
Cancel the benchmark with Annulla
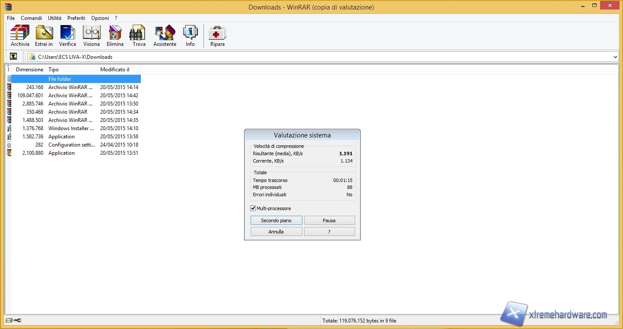(276, 231)
